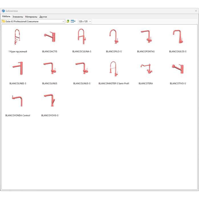Close the Библиотека window

[x=196, y=11]
